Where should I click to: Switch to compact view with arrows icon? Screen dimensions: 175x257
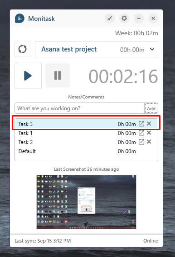(110, 19)
